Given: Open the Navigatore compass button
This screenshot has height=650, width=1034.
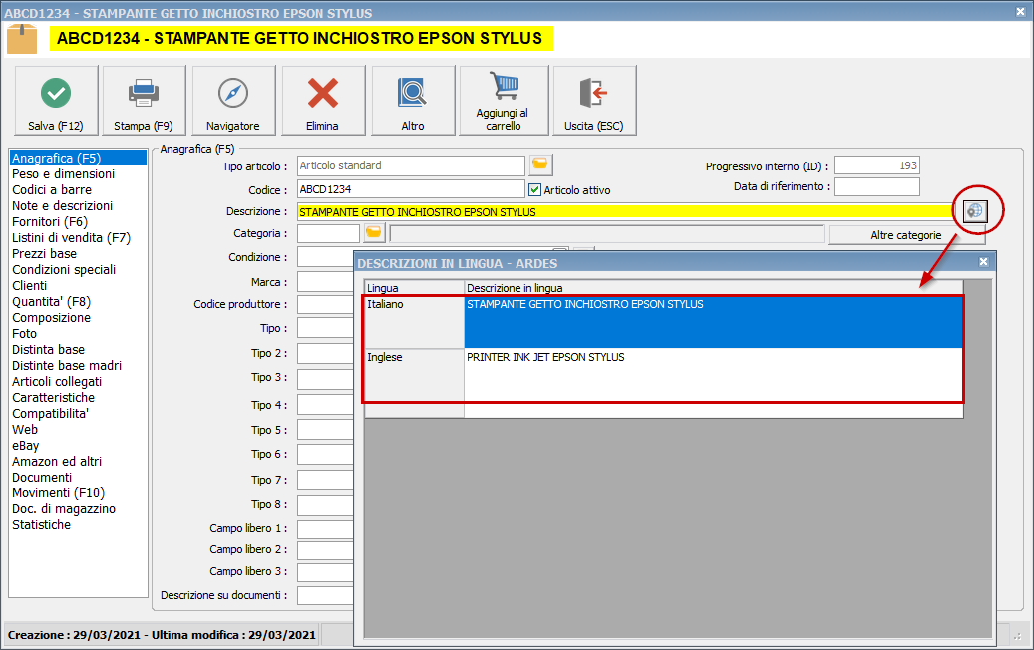Looking at the screenshot, I should (233, 101).
